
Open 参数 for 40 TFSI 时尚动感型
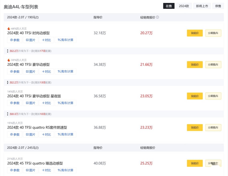15,40
